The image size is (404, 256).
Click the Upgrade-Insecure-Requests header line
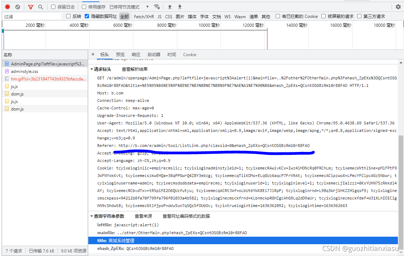click(x=130, y=115)
